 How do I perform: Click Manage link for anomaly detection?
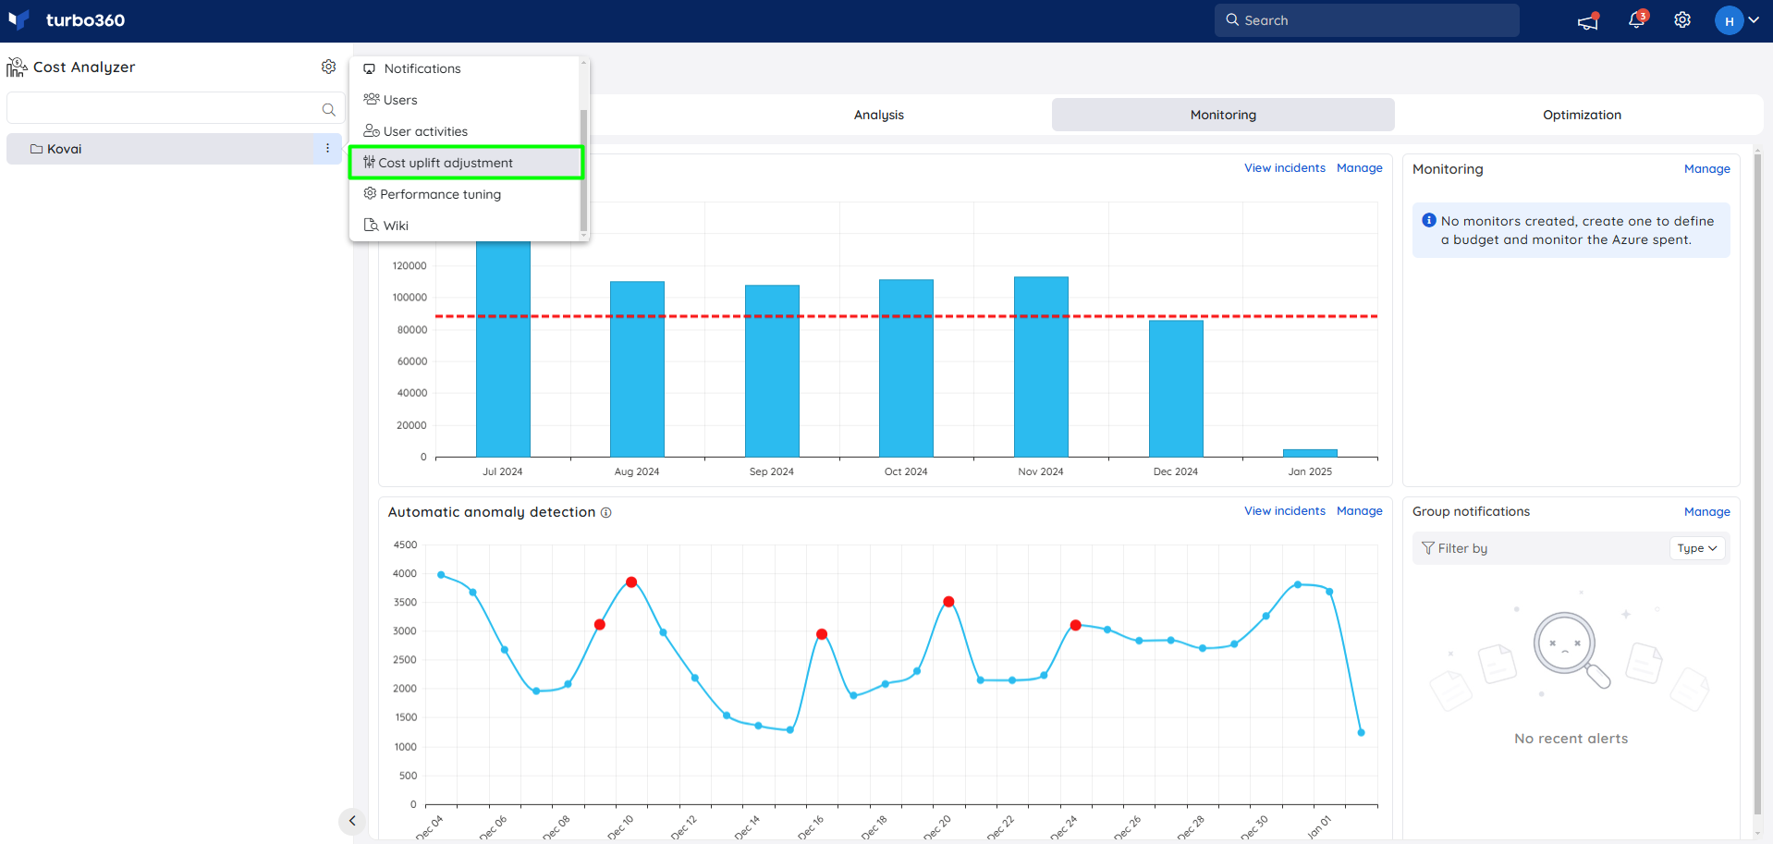click(x=1360, y=511)
